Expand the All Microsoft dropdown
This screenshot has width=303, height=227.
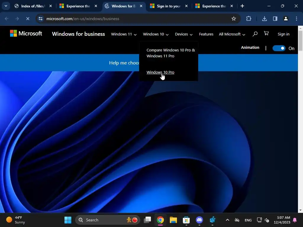click(232, 34)
